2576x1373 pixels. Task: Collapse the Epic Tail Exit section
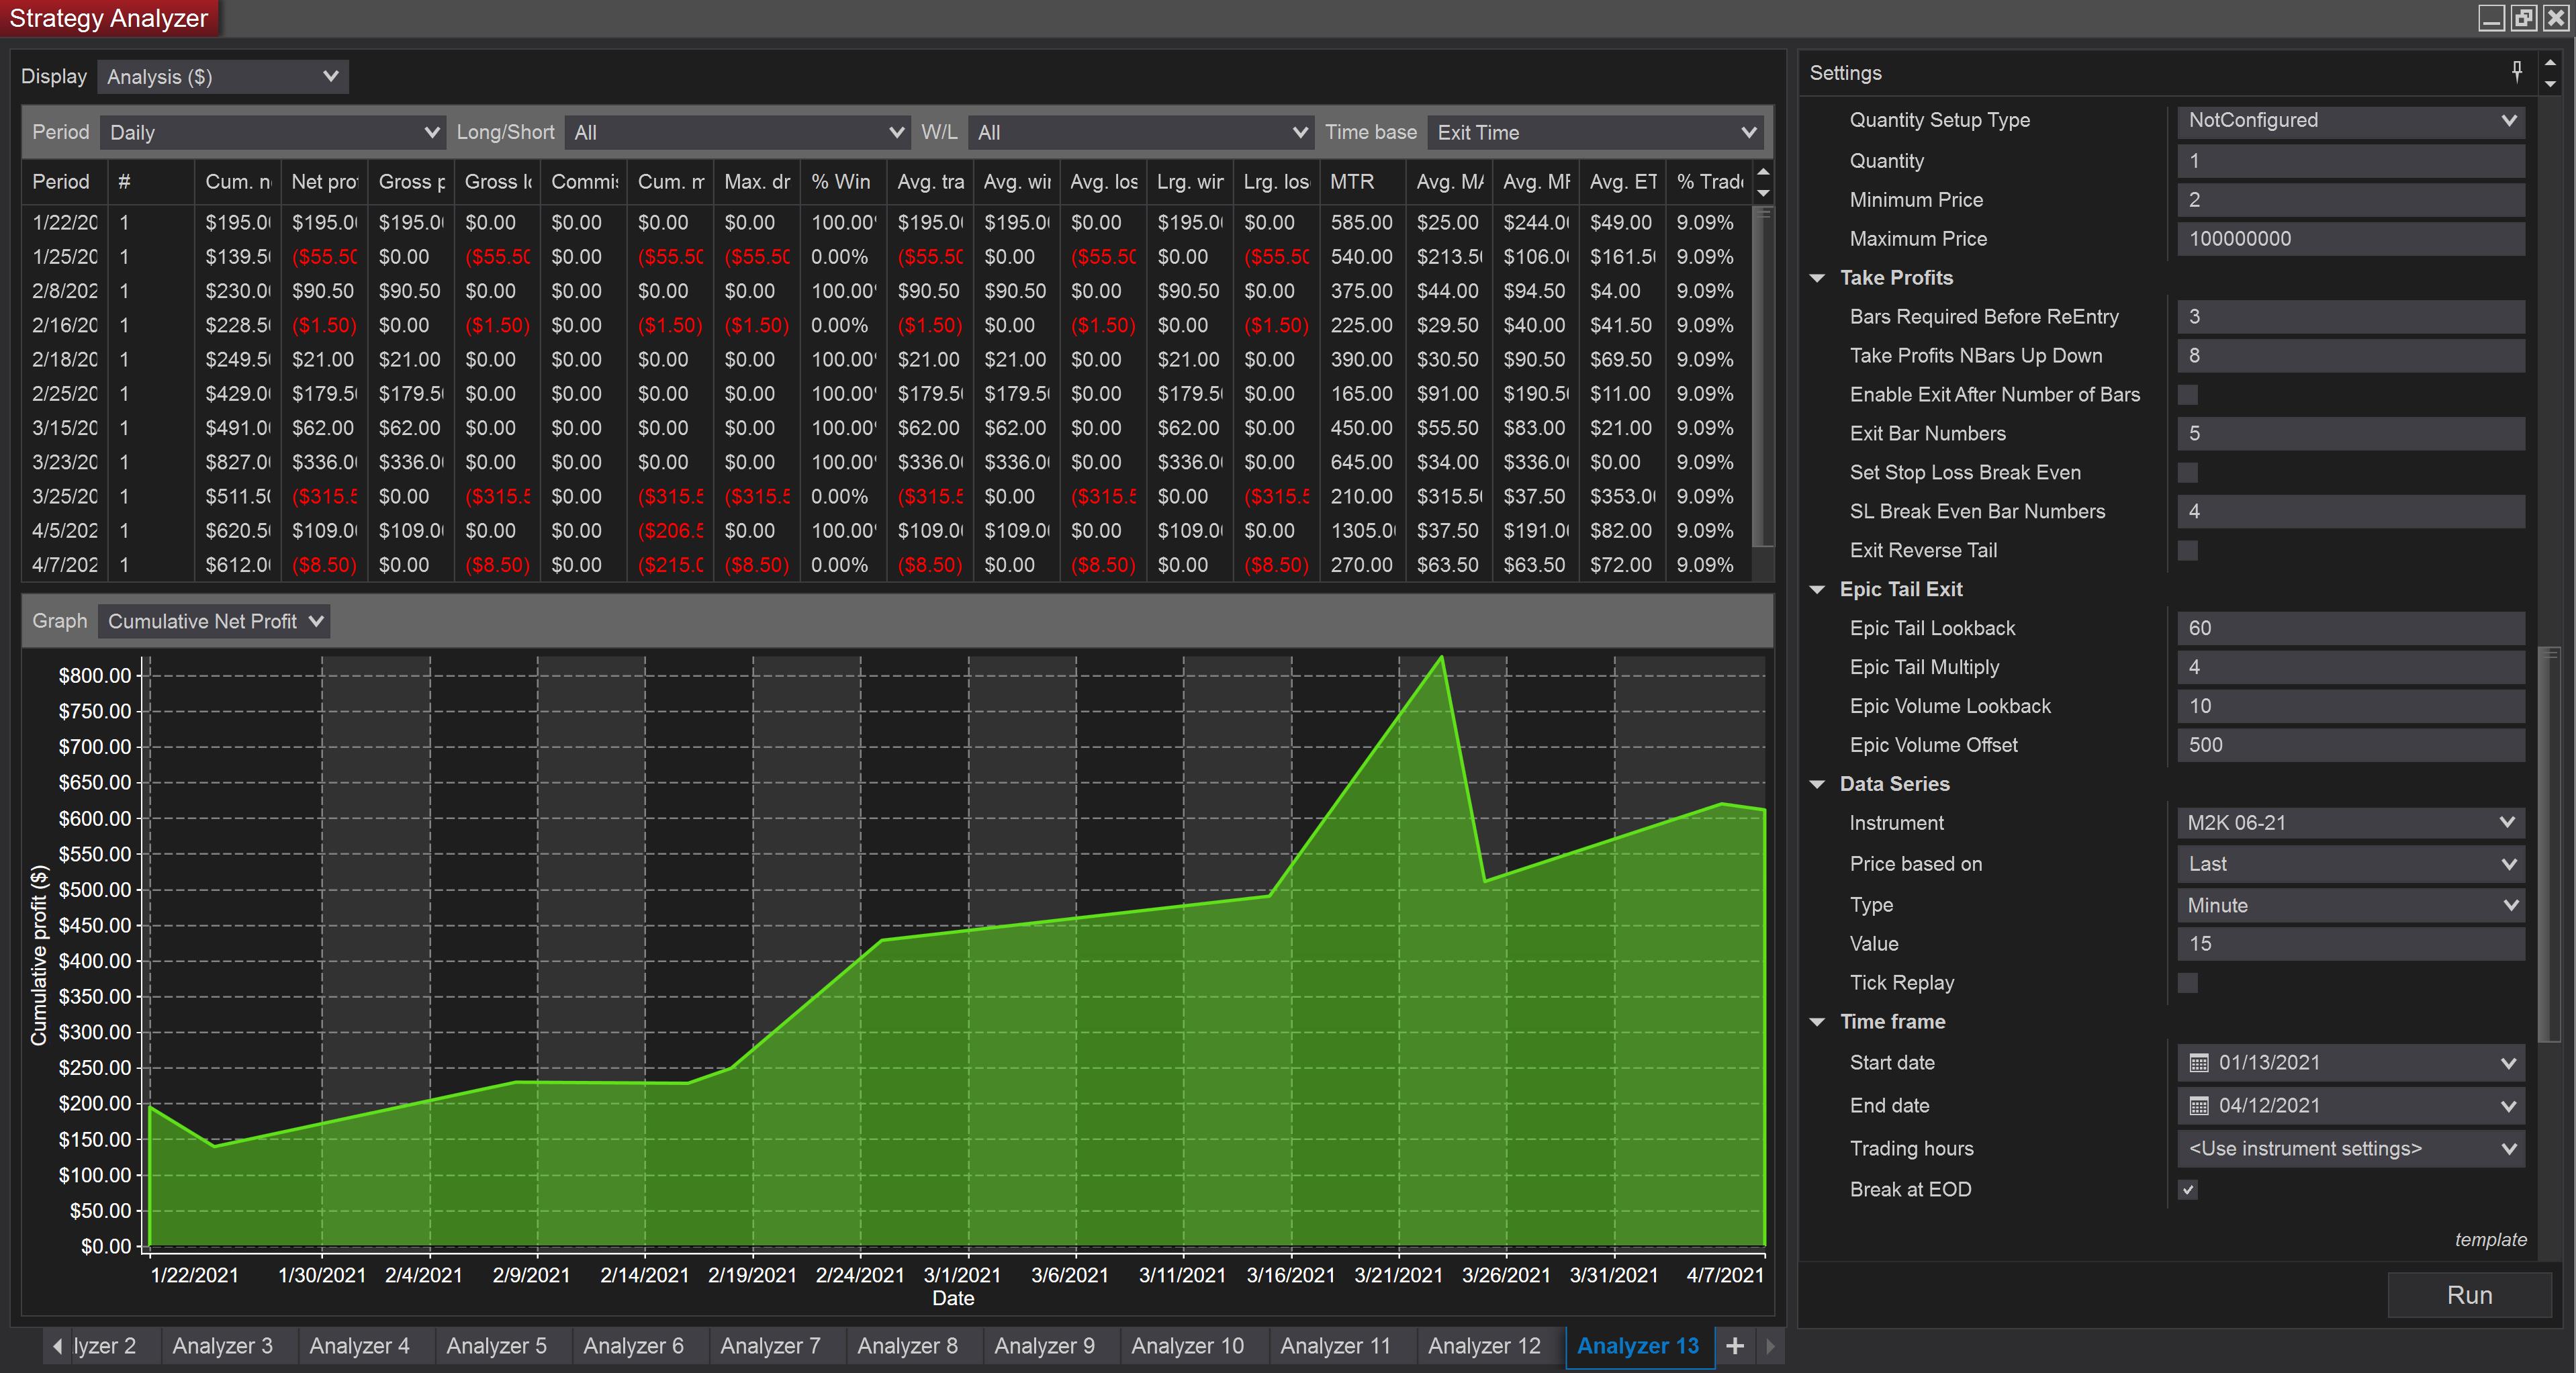(x=1818, y=590)
